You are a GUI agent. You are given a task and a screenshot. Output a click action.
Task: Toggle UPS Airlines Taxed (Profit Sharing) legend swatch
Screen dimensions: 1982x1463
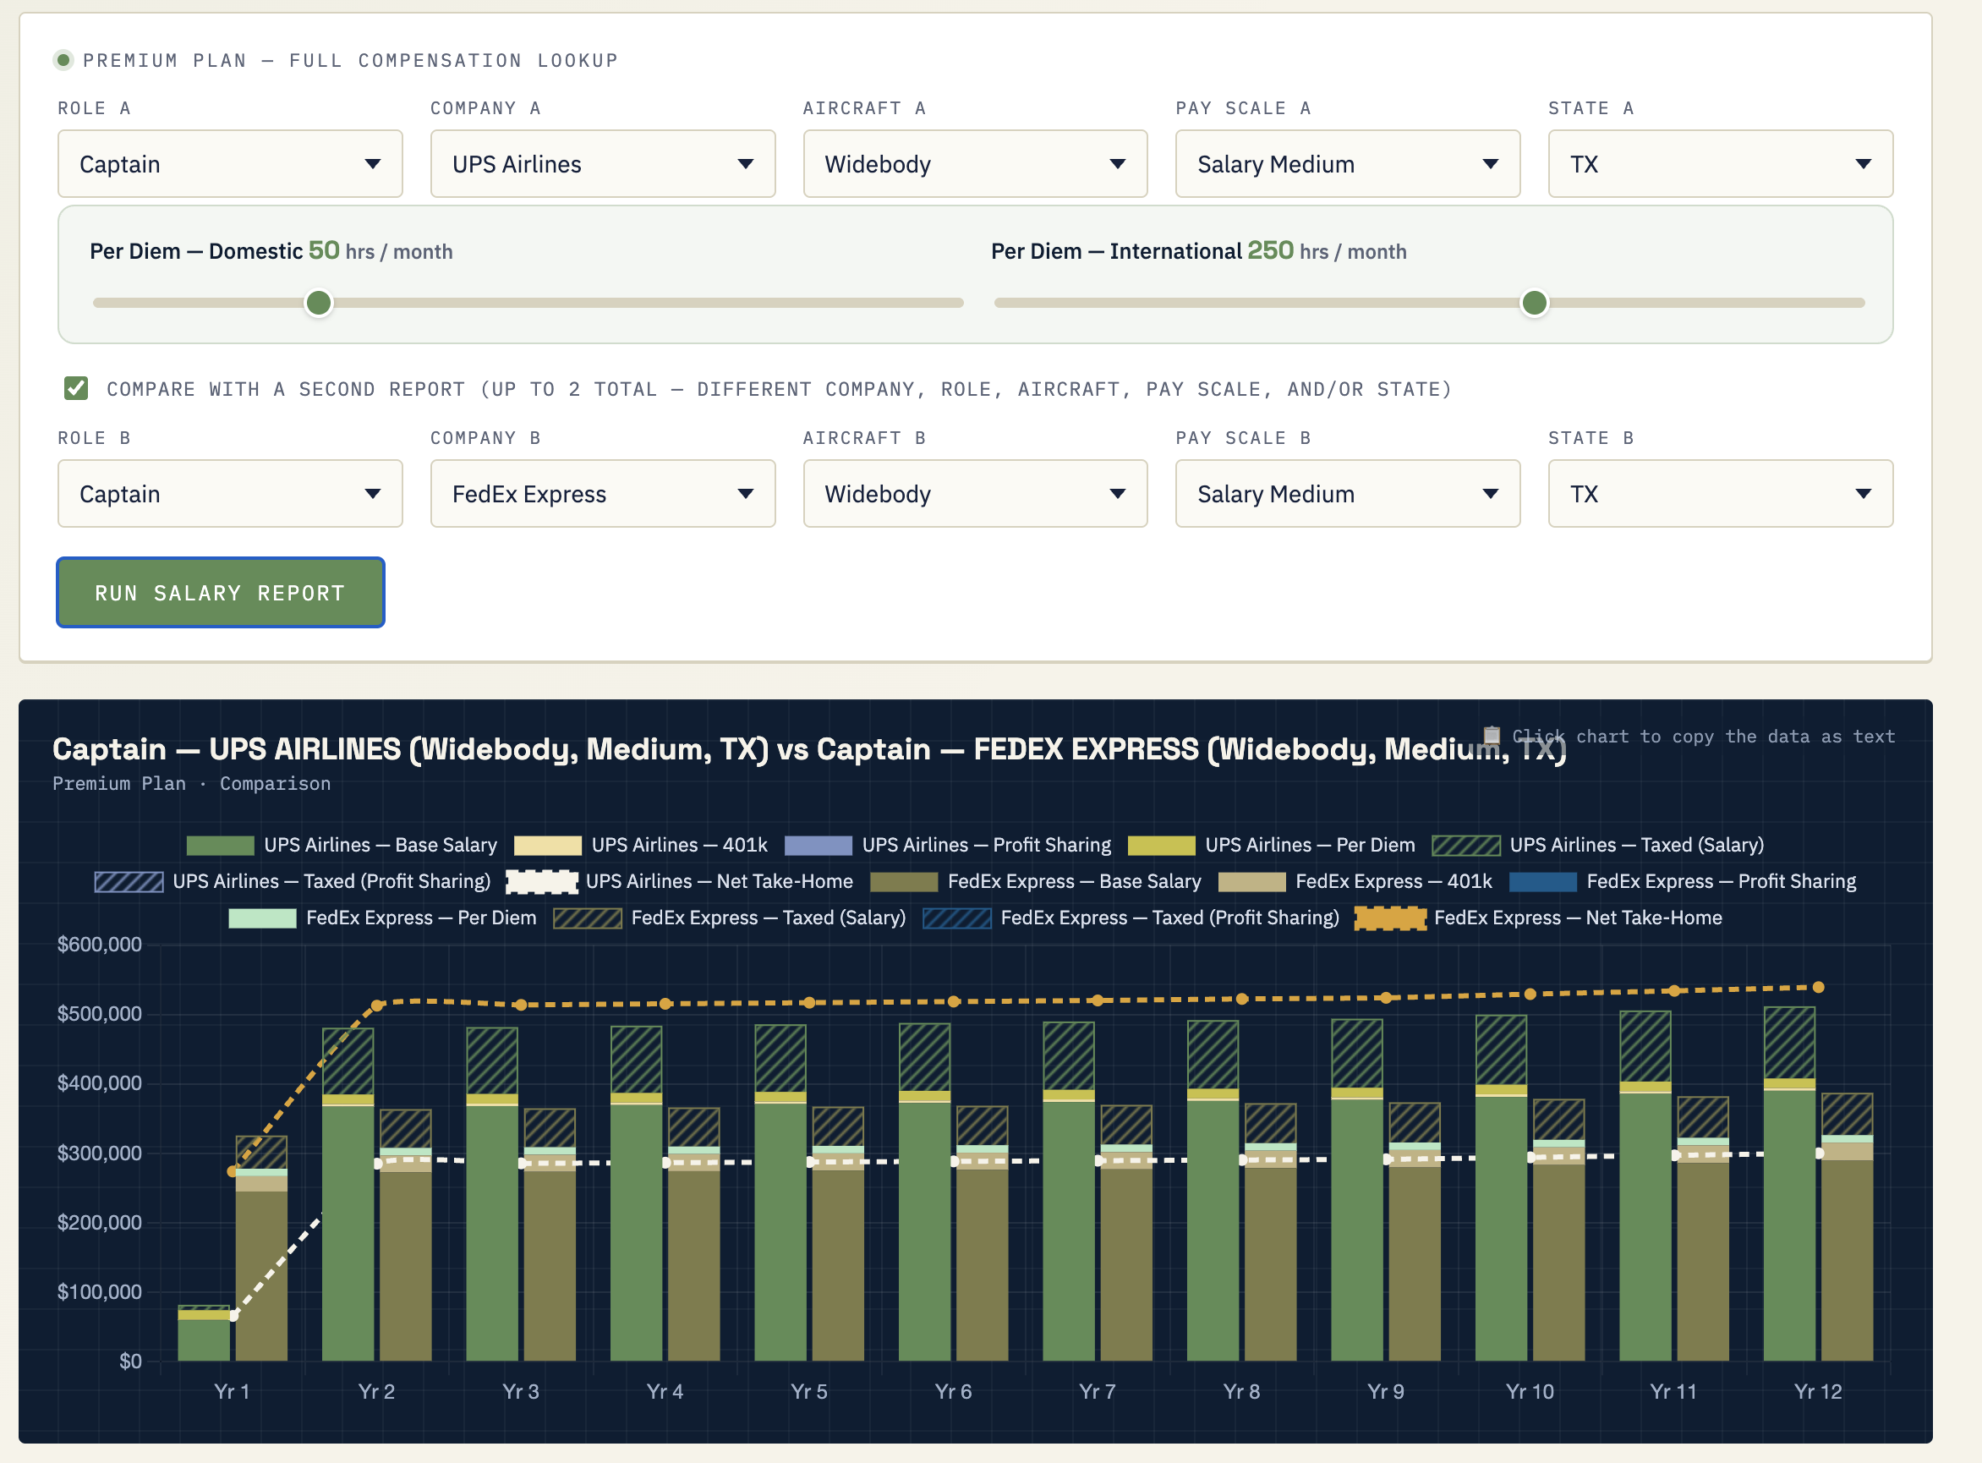(129, 881)
